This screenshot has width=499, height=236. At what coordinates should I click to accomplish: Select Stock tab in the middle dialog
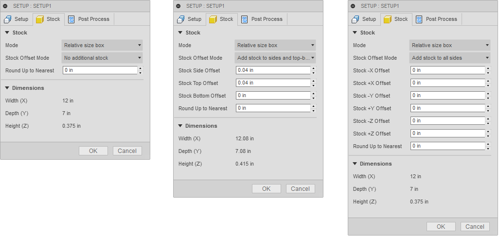pos(221,19)
